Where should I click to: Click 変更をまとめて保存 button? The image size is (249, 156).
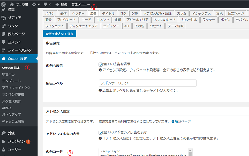[x=60, y=34]
